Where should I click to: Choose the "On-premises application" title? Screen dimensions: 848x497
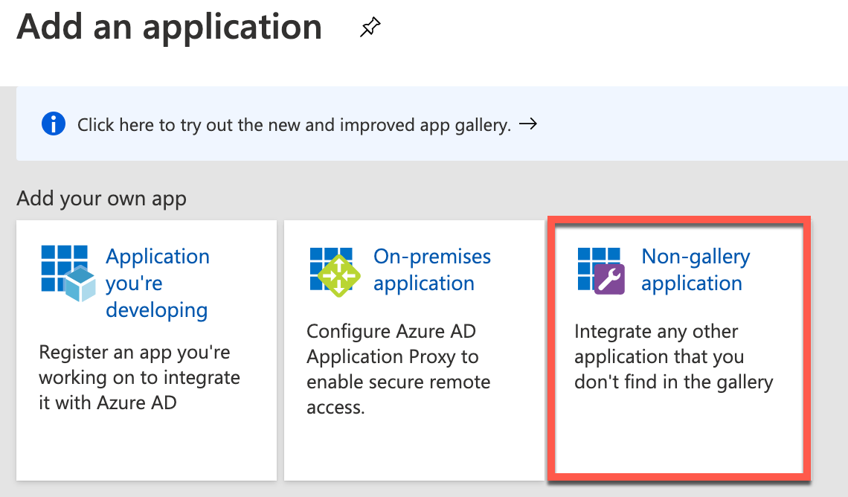click(431, 269)
